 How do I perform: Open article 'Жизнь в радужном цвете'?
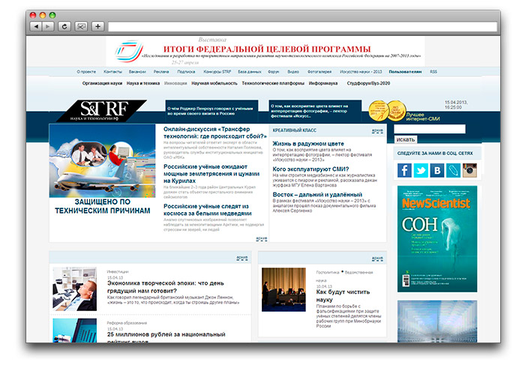click(308, 142)
